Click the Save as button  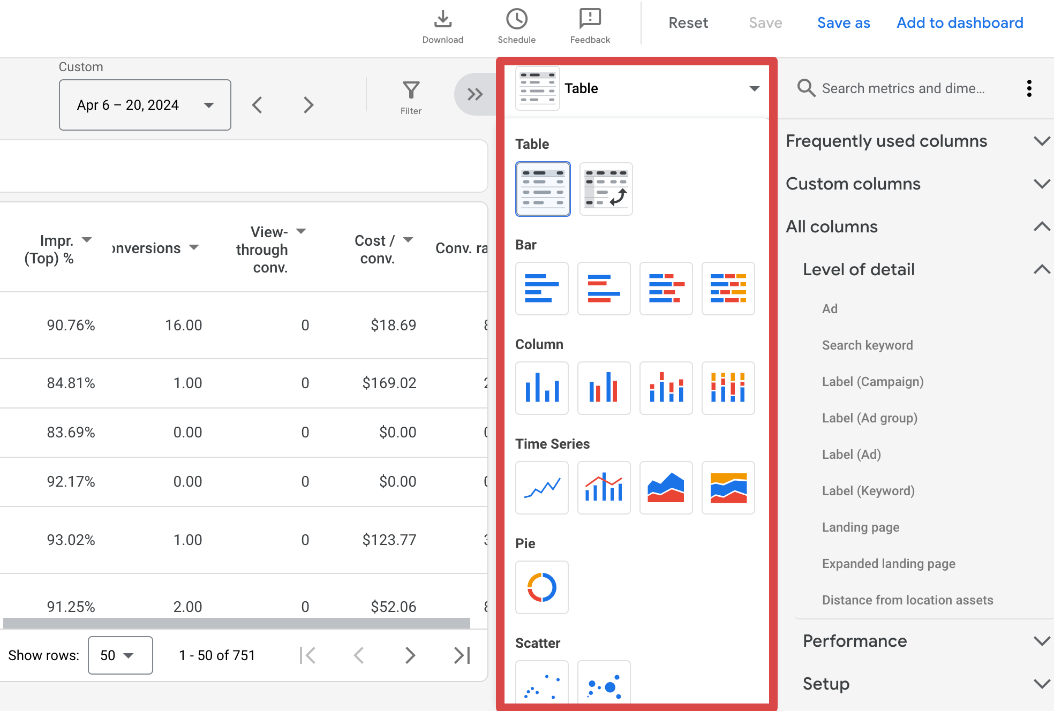point(844,22)
